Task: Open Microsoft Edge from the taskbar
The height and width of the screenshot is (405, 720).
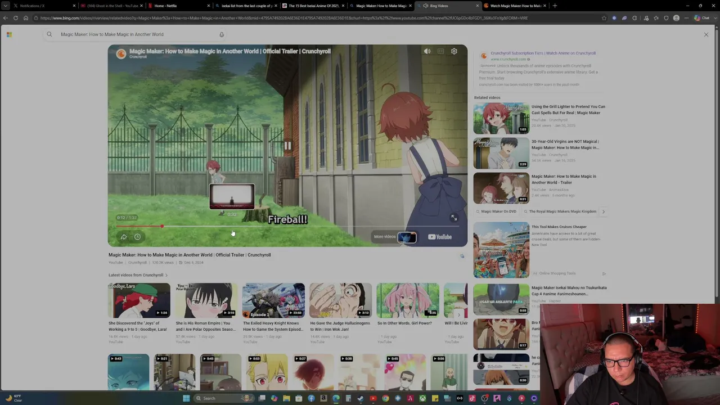Action: [336, 398]
